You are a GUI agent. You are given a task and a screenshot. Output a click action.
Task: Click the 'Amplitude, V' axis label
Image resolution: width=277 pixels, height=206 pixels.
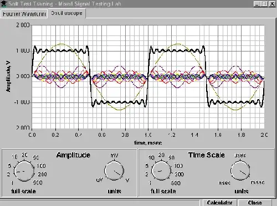pos(8,76)
